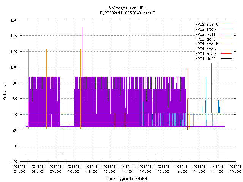Click the black spike near 14:30
This screenshot has height=182, width=243.
coord(156,121)
